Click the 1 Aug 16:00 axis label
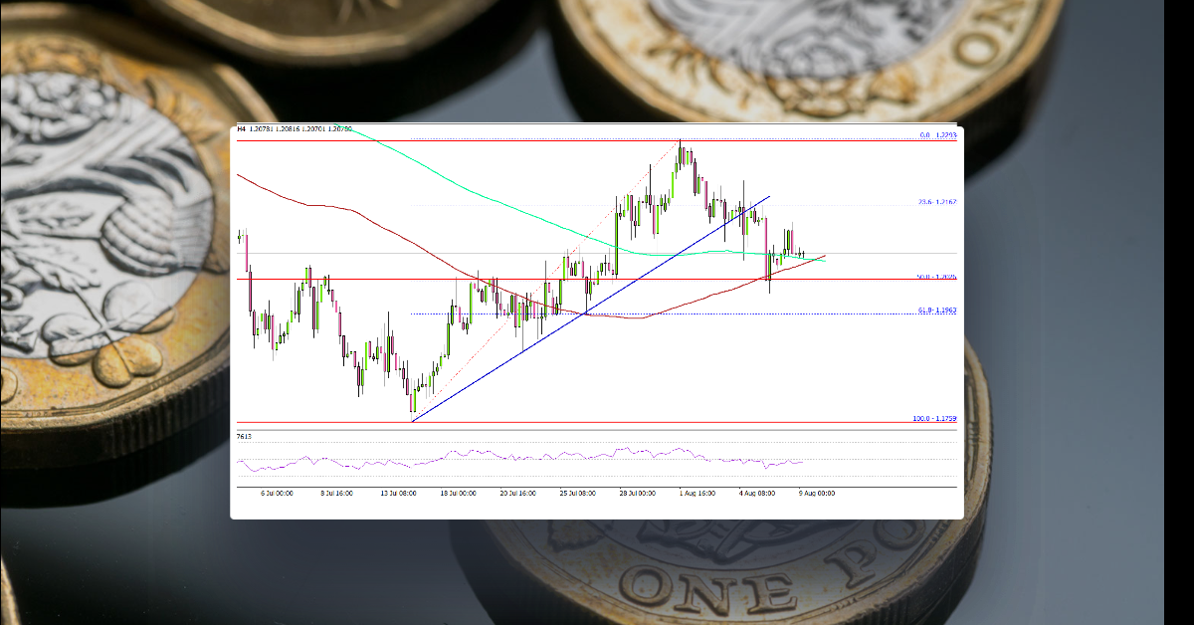 pos(696,492)
